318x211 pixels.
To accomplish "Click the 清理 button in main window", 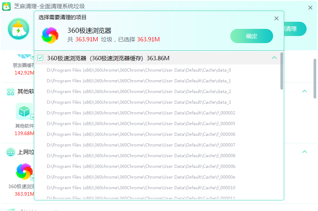I will pyautogui.click(x=295, y=29).
